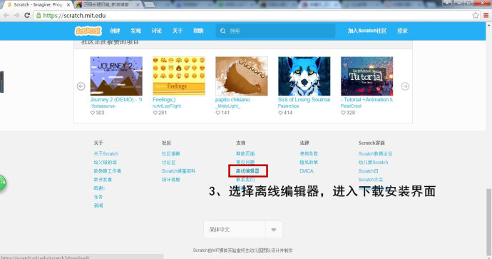Show previous projects with left carousel arrow
This screenshot has height=259, width=492.
pos(81,86)
